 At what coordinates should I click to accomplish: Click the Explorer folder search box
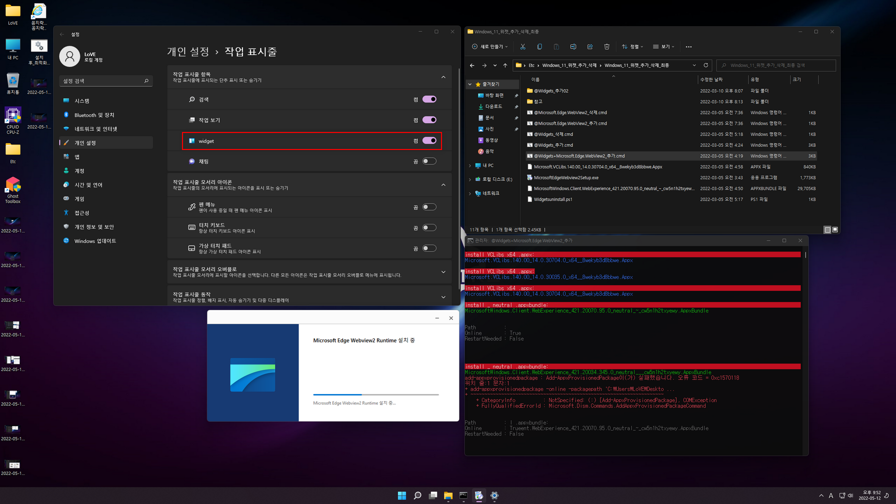[x=776, y=65]
